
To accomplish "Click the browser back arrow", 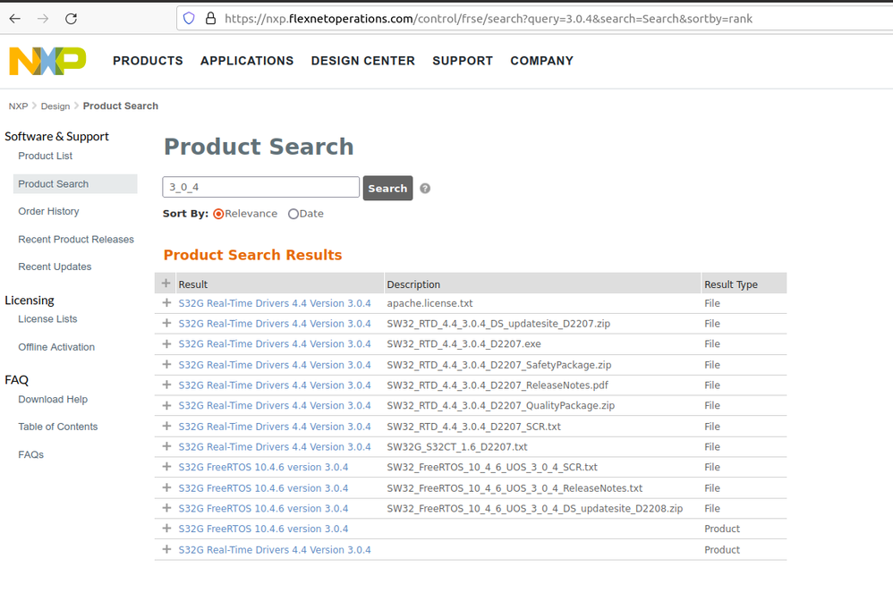I will click(x=16, y=18).
